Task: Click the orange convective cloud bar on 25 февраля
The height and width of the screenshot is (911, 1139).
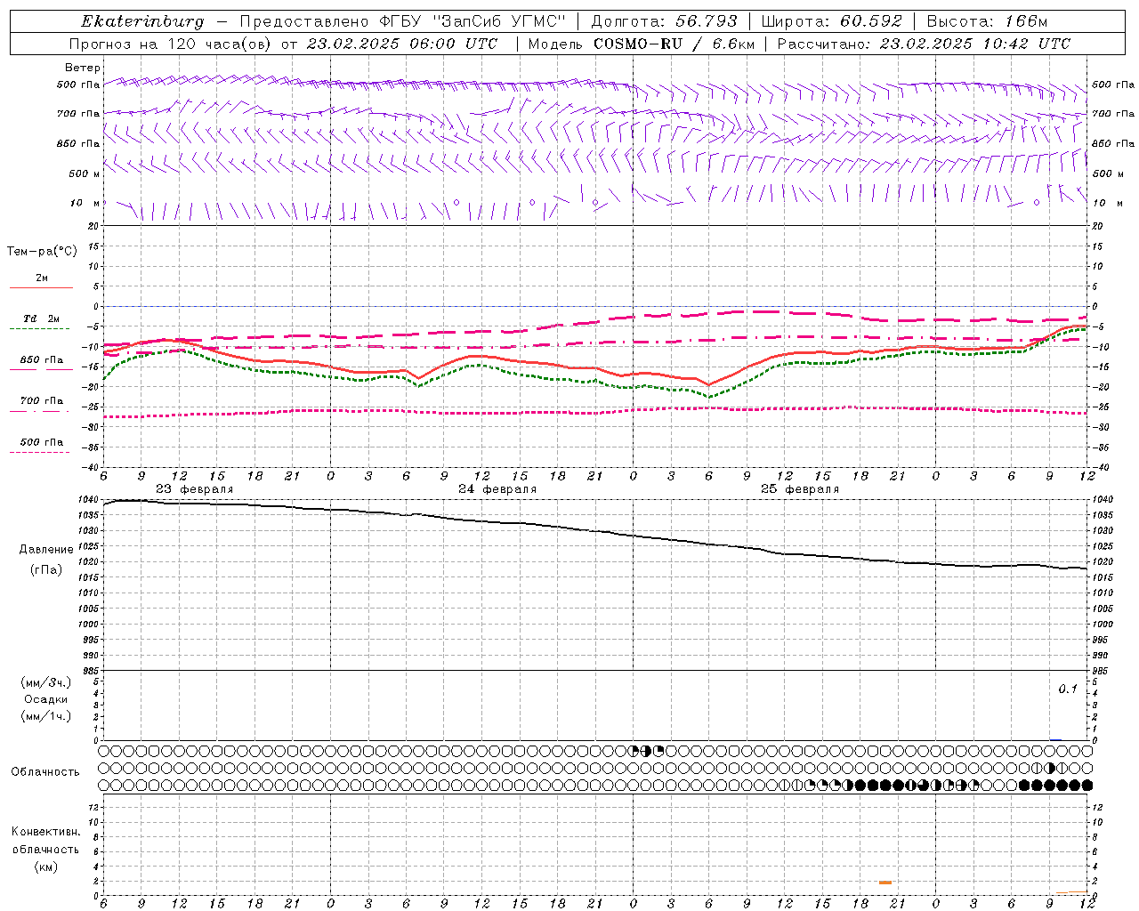Action: pos(885,883)
